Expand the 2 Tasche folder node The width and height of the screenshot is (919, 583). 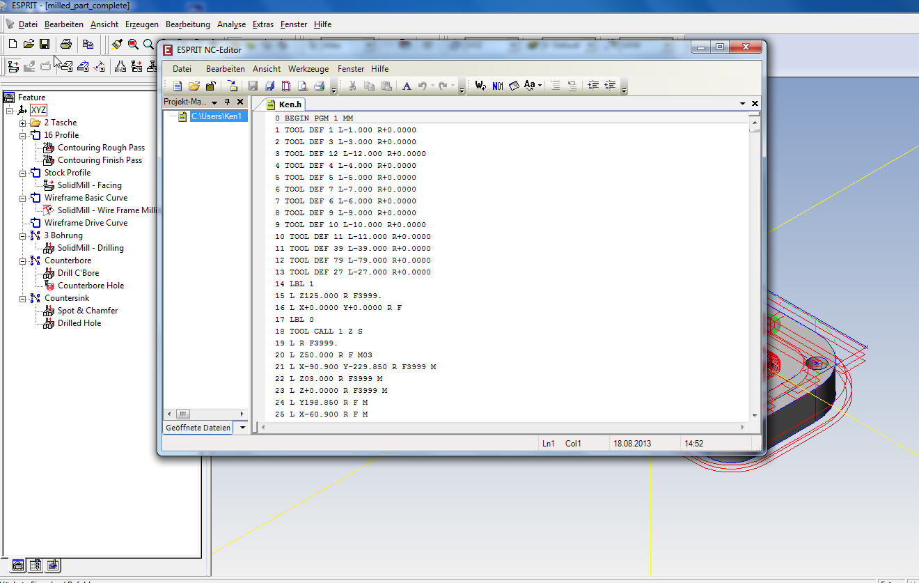(x=22, y=123)
